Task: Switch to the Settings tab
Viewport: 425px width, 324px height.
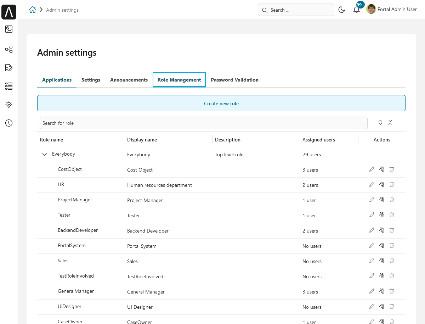Action: (91, 80)
